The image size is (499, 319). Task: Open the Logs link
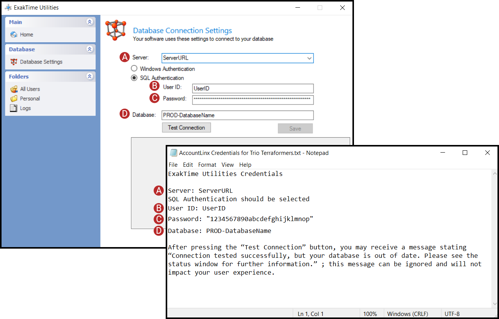pyautogui.click(x=25, y=108)
